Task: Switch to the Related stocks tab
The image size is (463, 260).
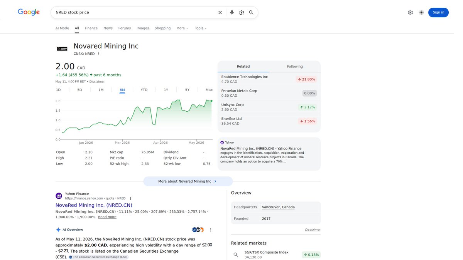Action: 243,67
